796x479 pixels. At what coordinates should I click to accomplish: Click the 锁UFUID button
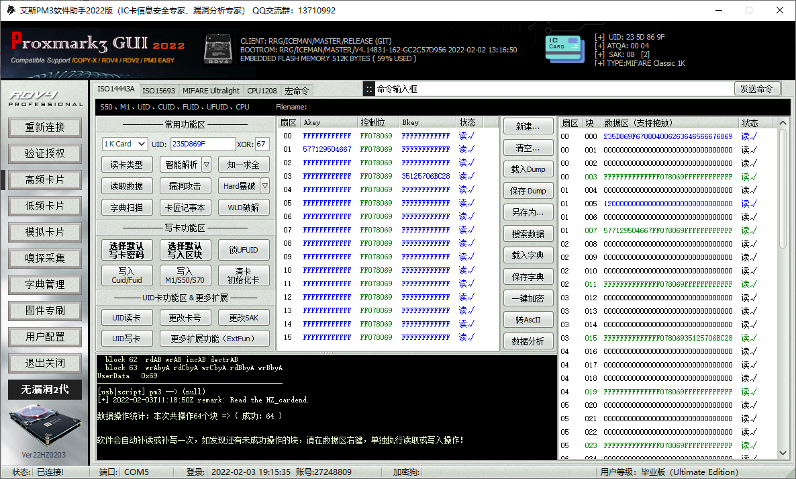click(x=244, y=250)
